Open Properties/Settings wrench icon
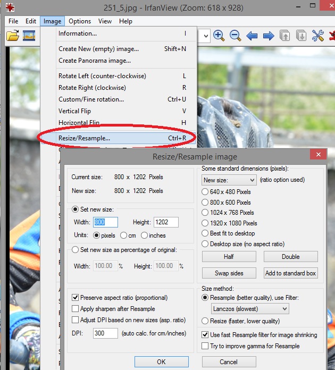 318,36
